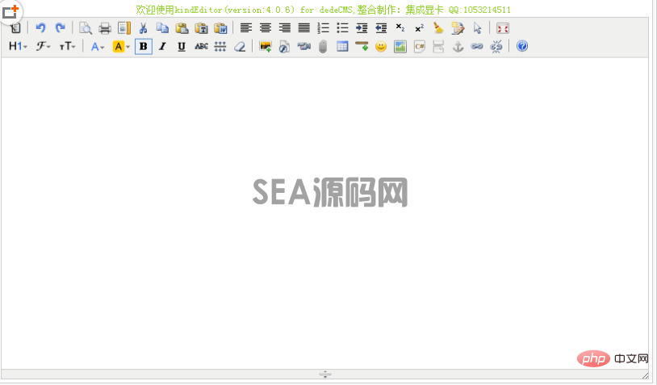The width and height of the screenshot is (657, 385).
Task: Apply superscript formatting
Action: tap(420, 28)
